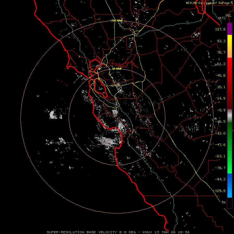The height and width of the screenshot is (234, 234).
Task: Click the -32.0 velocity scale value
Action: click(x=220, y=133)
